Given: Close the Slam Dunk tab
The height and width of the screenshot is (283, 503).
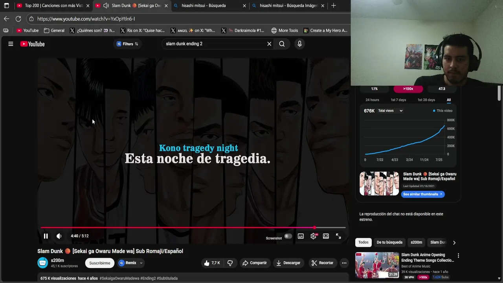Looking at the screenshot, I should (166, 6).
